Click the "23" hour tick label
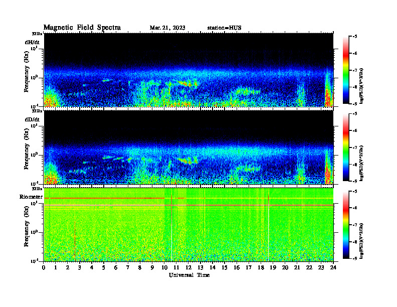The width and height of the screenshot is (397, 307). click(321, 267)
